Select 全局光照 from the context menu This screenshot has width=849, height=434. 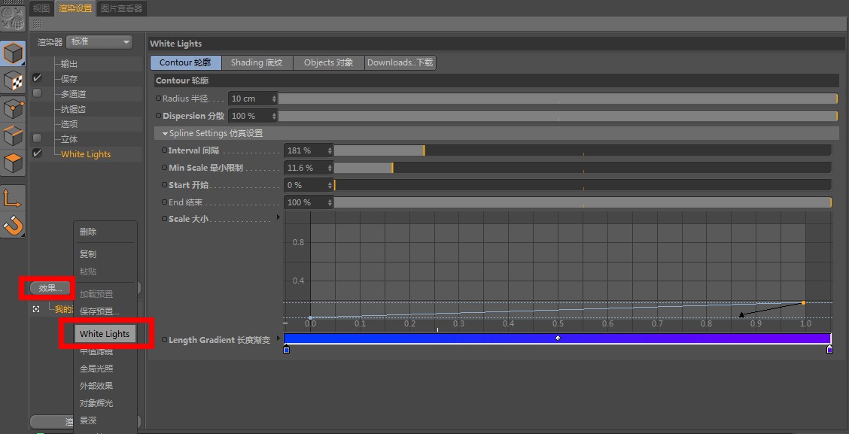click(96, 368)
